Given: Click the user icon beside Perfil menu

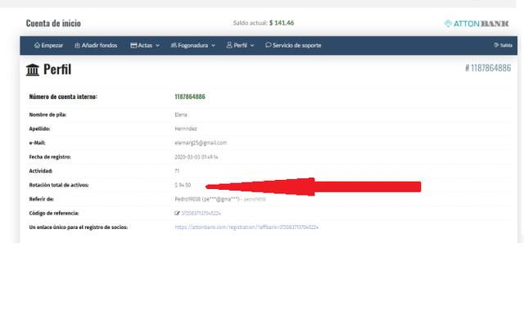Looking at the screenshot, I should [x=229, y=45].
